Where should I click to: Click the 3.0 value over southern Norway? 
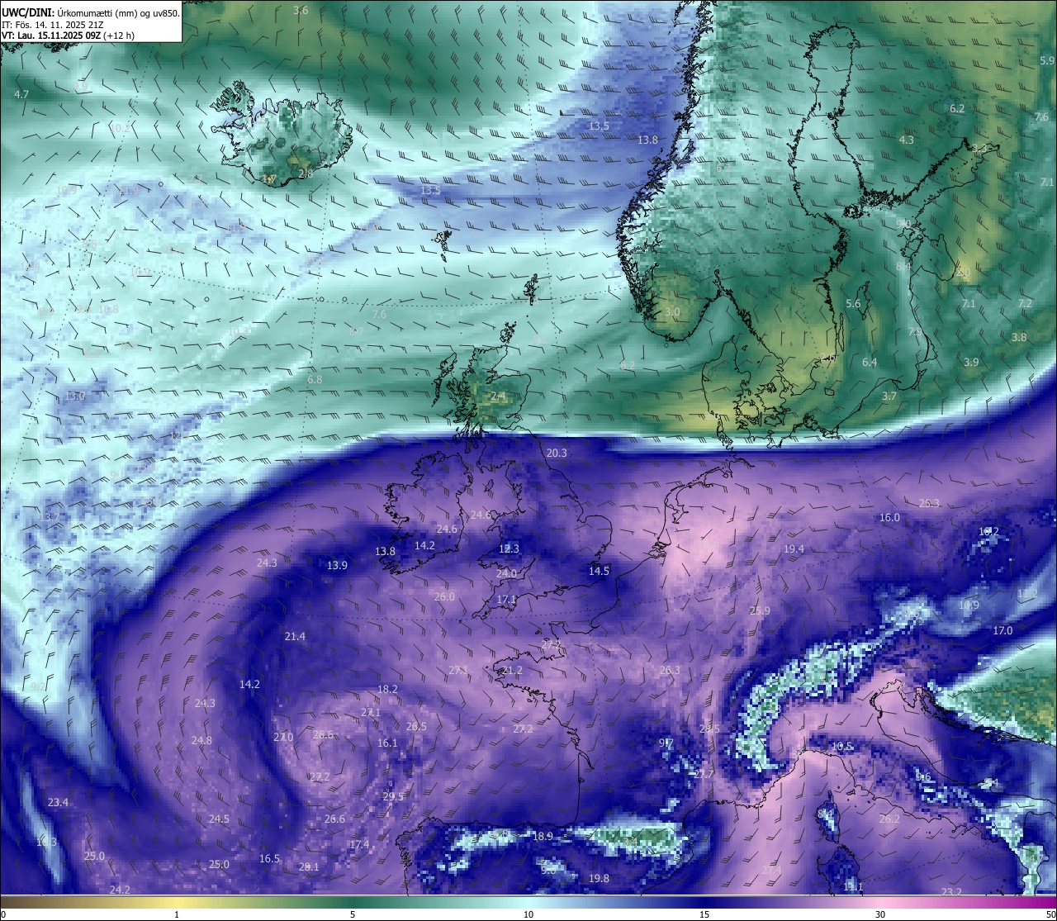pyautogui.click(x=672, y=311)
